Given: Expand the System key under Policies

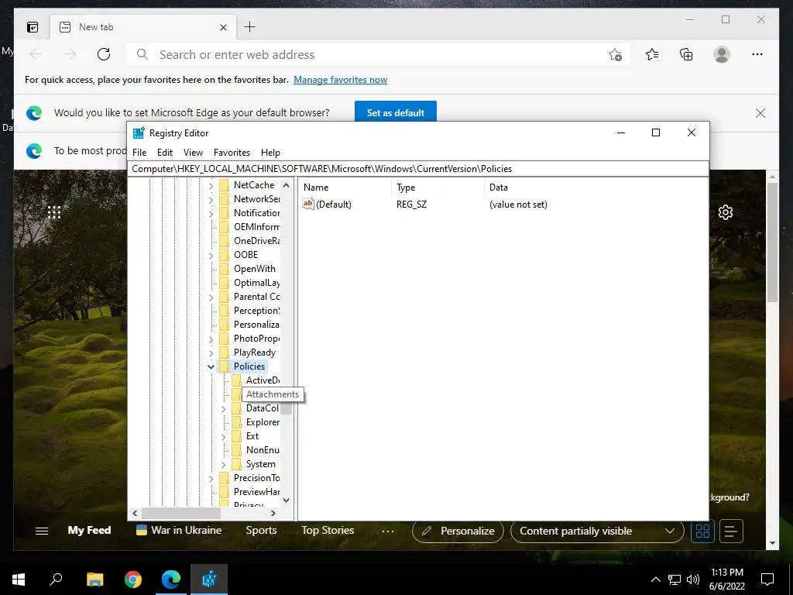Looking at the screenshot, I should tap(223, 465).
